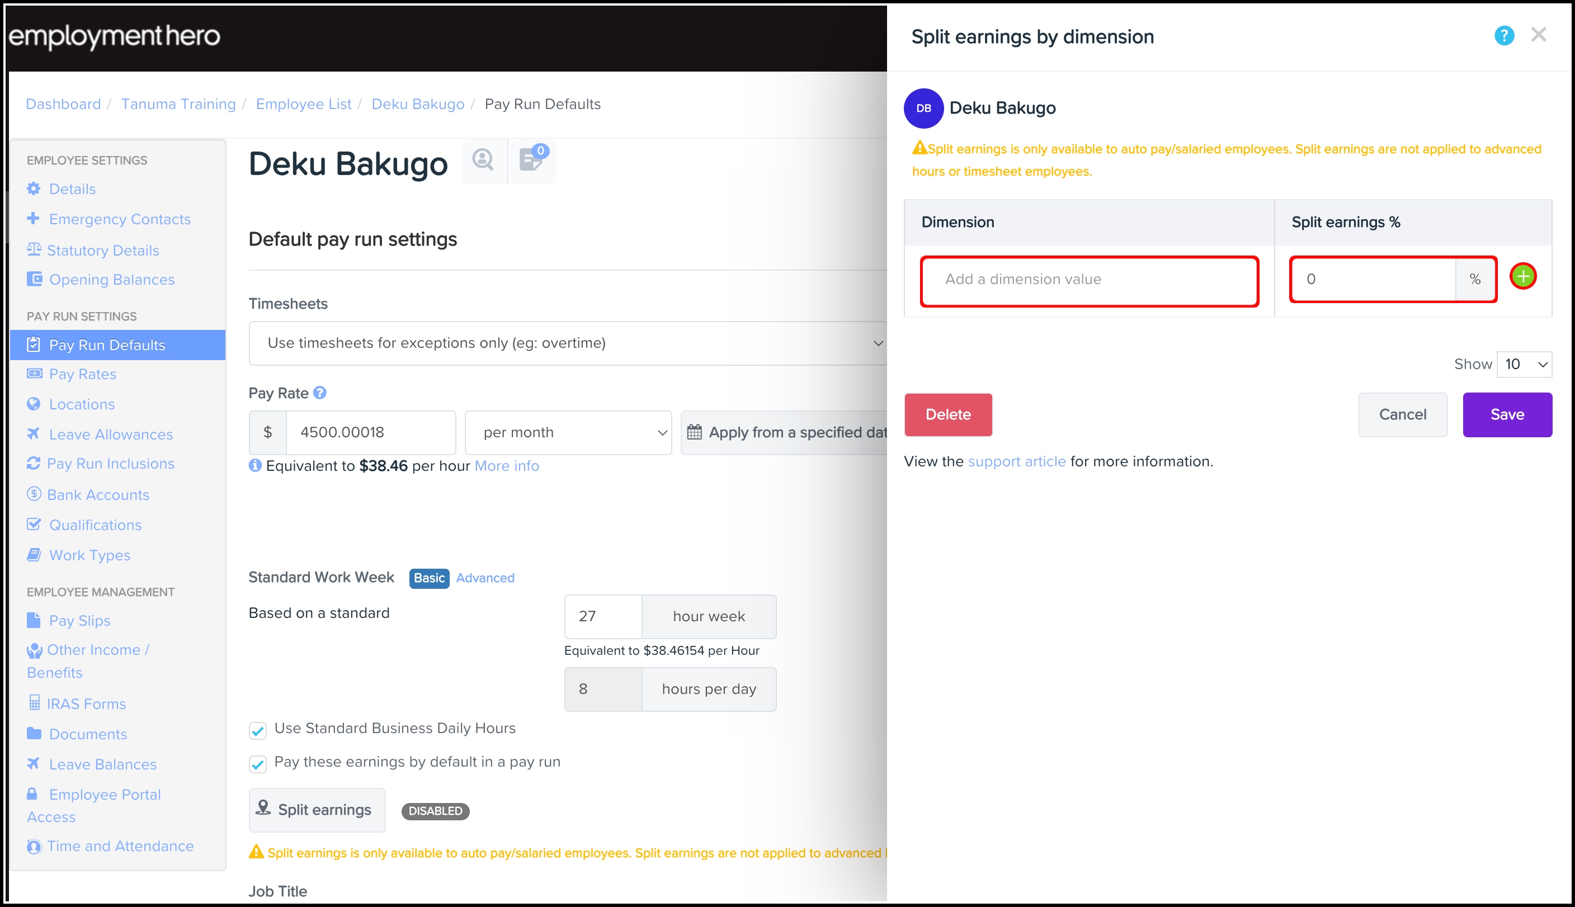Click the Add a dimension value field

click(1088, 280)
